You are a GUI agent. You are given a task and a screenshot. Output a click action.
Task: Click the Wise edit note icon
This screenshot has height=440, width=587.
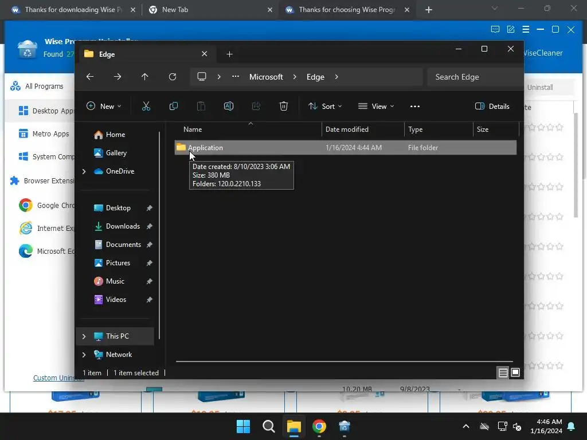[x=511, y=30]
